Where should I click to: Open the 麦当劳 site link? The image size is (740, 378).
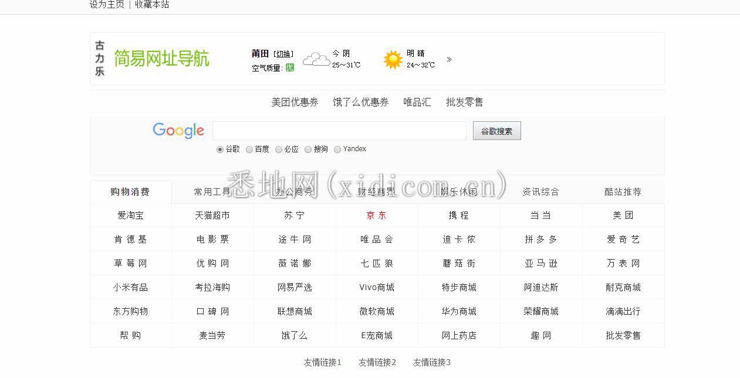tap(212, 336)
